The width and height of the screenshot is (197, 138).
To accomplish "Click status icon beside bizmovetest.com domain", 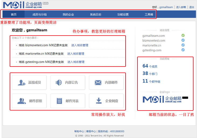I will tap(183, 40).
